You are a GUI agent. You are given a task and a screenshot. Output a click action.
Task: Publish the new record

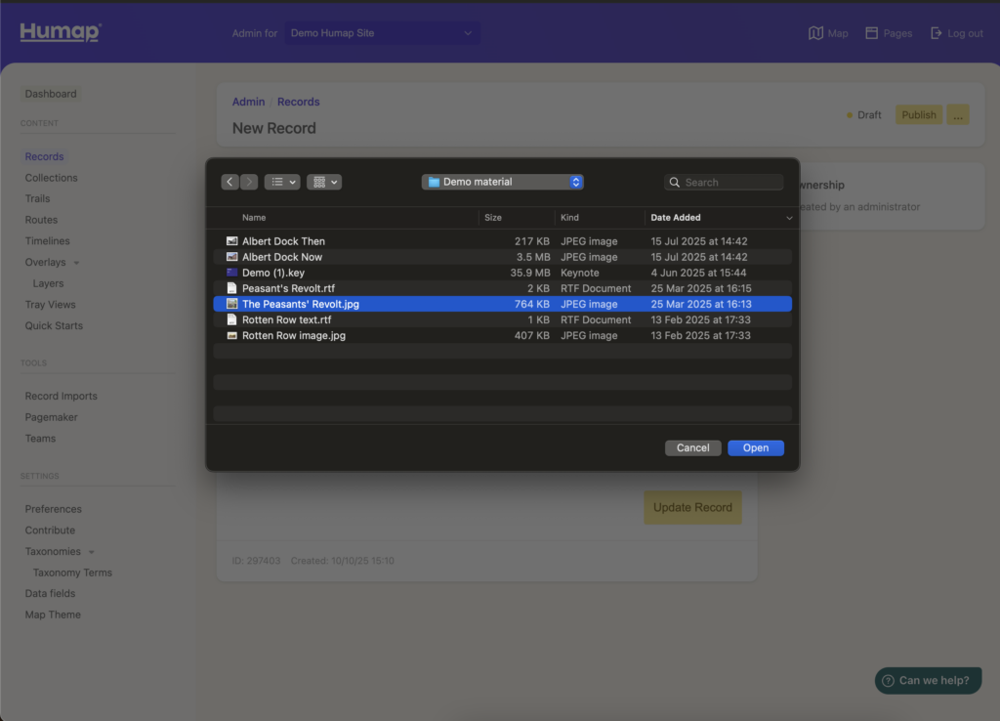918,114
